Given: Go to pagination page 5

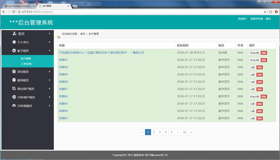Looking at the screenshot, I should 172,132.
